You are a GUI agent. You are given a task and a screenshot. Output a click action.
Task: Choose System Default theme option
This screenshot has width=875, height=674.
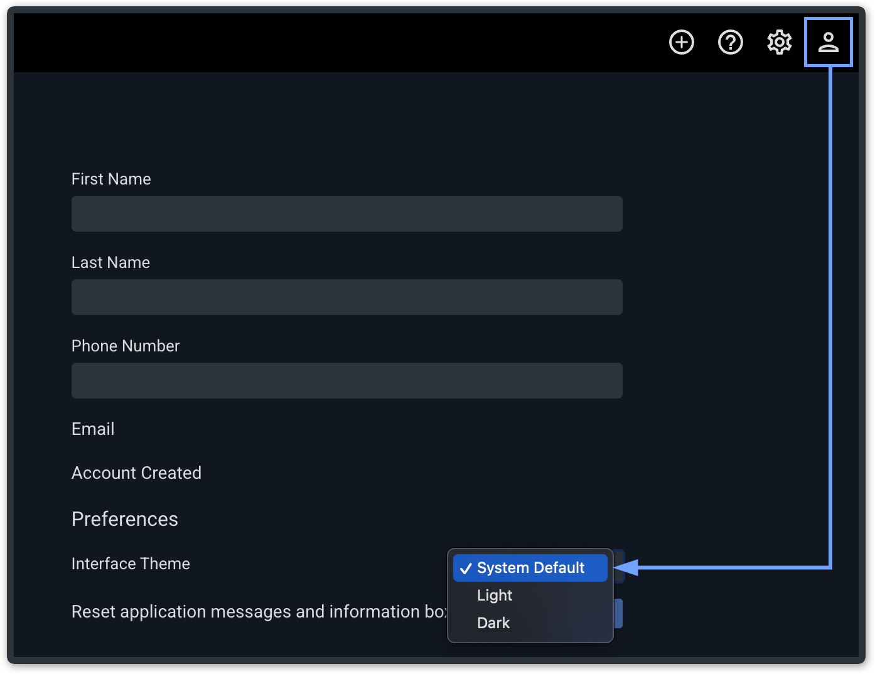530,568
